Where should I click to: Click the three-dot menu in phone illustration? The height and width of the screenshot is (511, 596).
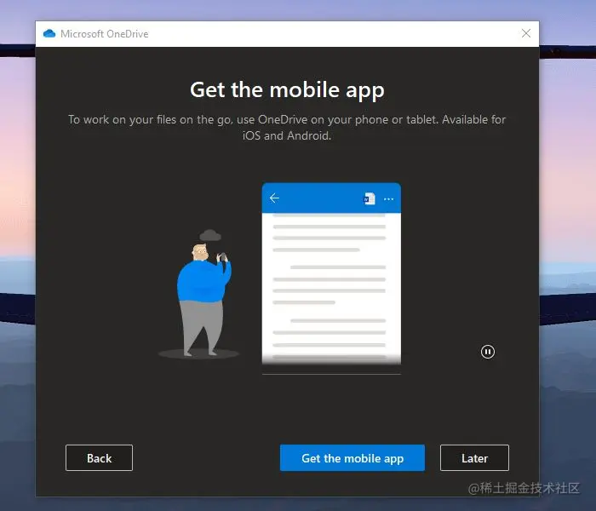[x=388, y=198]
